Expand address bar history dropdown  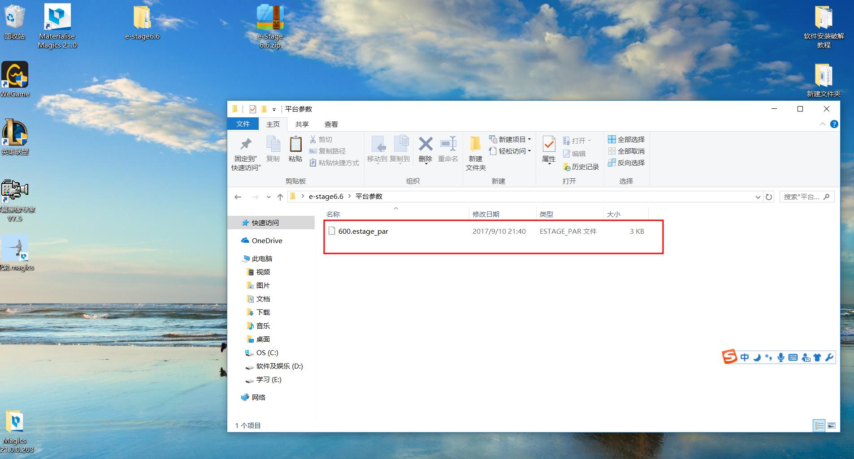(x=758, y=197)
